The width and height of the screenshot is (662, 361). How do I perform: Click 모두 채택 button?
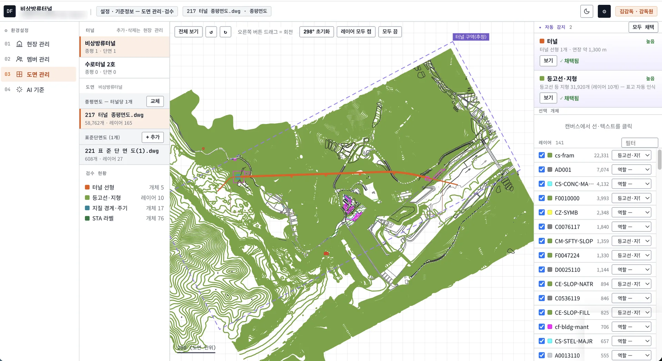click(643, 27)
